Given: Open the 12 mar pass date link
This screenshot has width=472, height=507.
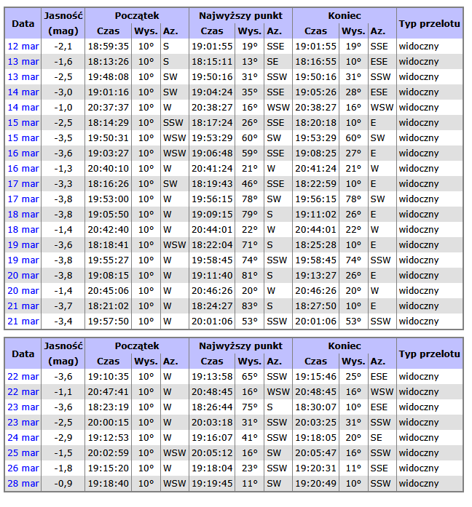Looking at the screenshot, I should [23, 46].
